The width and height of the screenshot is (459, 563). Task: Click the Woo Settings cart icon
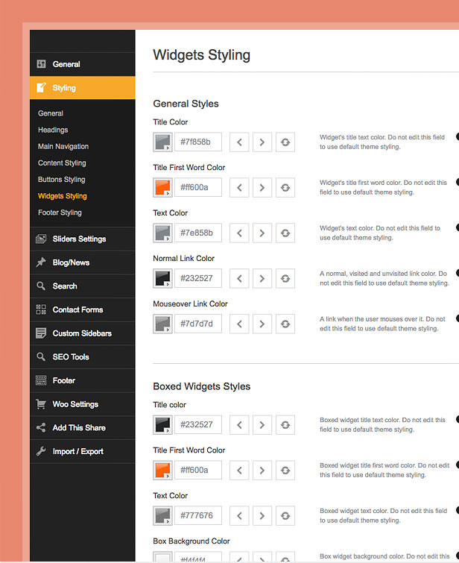pos(42,404)
